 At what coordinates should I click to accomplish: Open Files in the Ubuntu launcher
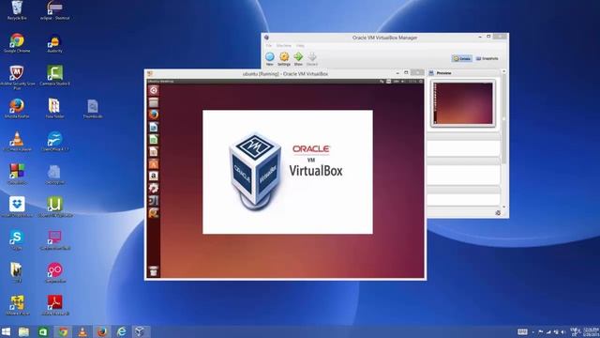pos(154,102)
